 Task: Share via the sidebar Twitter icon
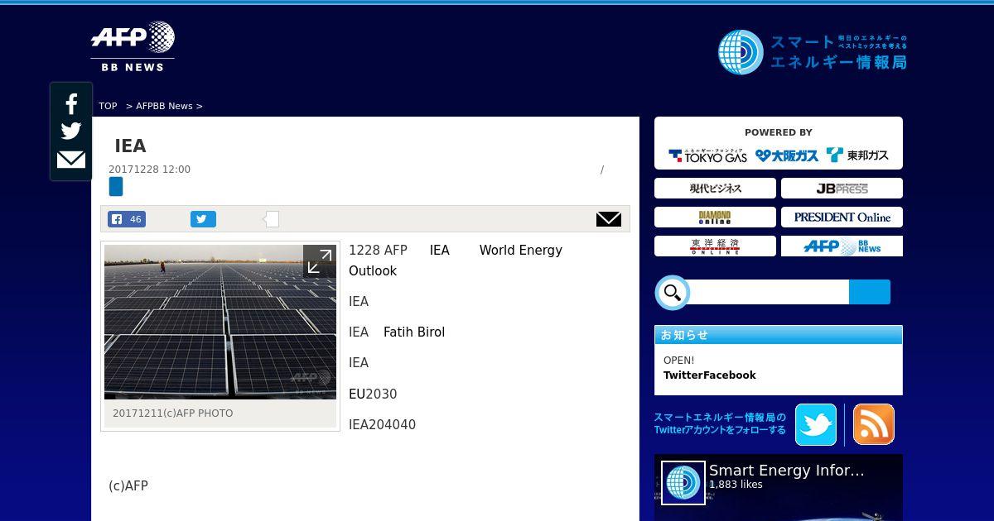click(71, 131)
